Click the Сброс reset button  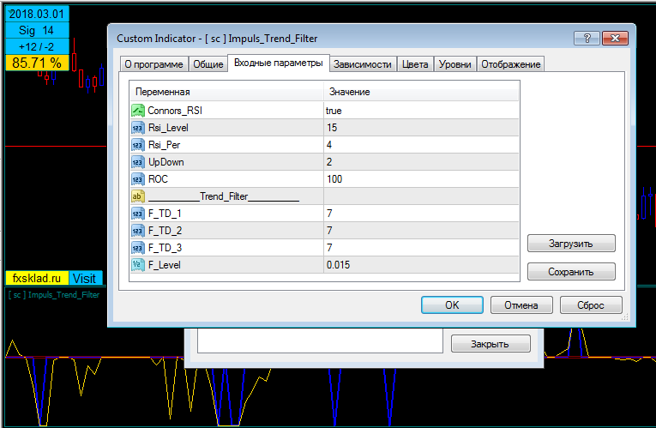coord(591,305)
